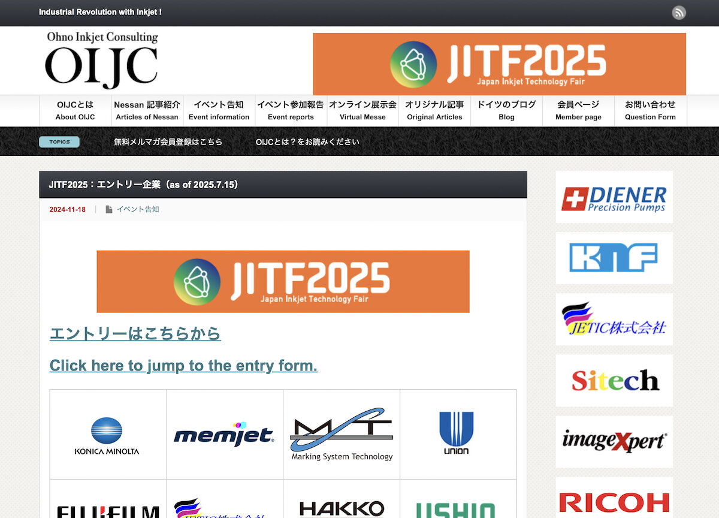Click the Konica Minolta logo
Image resolution: width=719 pixels, height=518 pixels.
[107, 436]
